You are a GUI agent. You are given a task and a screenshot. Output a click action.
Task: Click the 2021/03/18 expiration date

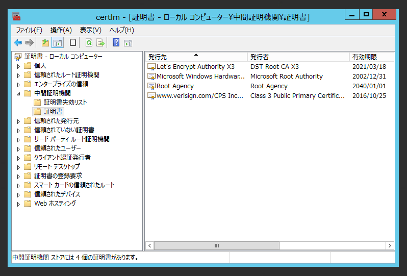369,67
